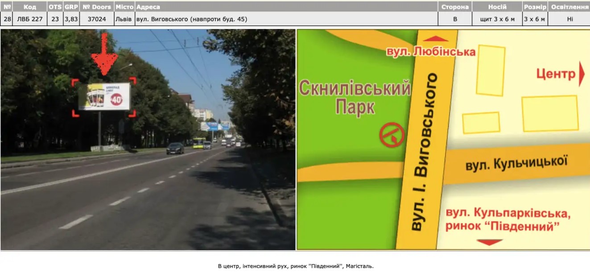The width and height of the screenshot is (590, 277).
Task: Click the dark car in the street photo
Action: coord(175,148)
